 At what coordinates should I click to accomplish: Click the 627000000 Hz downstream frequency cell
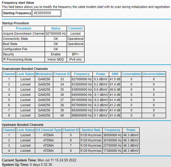coord(82,79)
